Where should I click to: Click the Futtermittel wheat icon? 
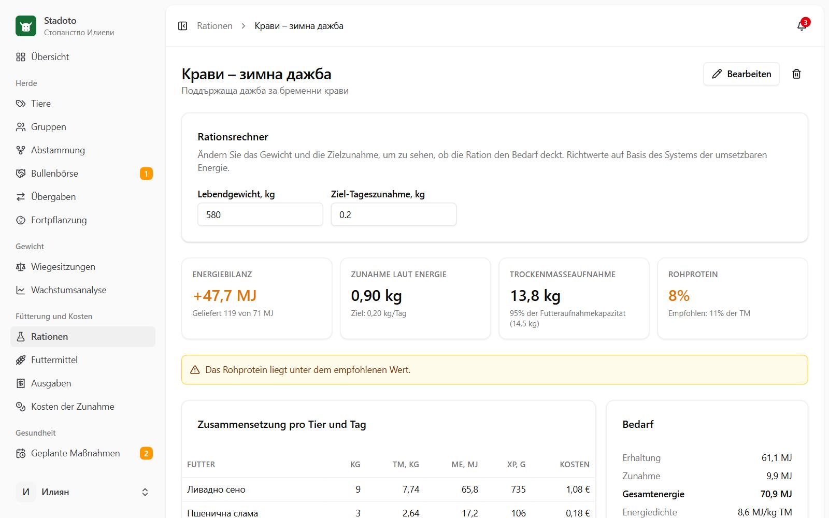tap(21, 360)
